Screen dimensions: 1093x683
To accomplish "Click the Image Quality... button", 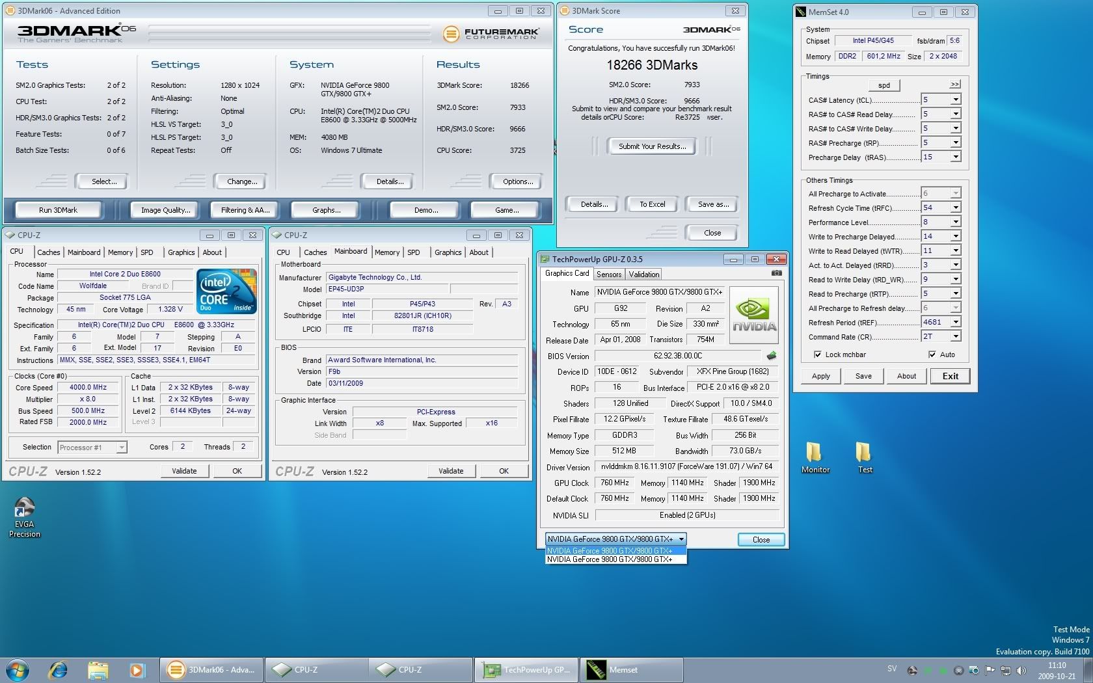I will coord(166,210).
